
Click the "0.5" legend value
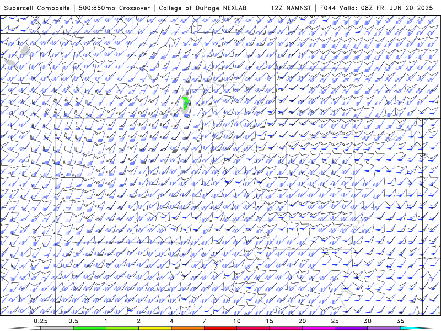pyautogui.click(x=73, y=321)
